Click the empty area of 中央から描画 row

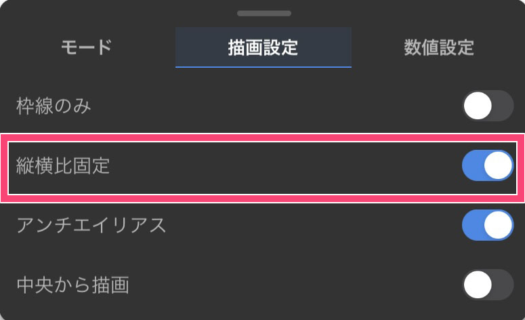pyautogui.click(x=285, y=285)
